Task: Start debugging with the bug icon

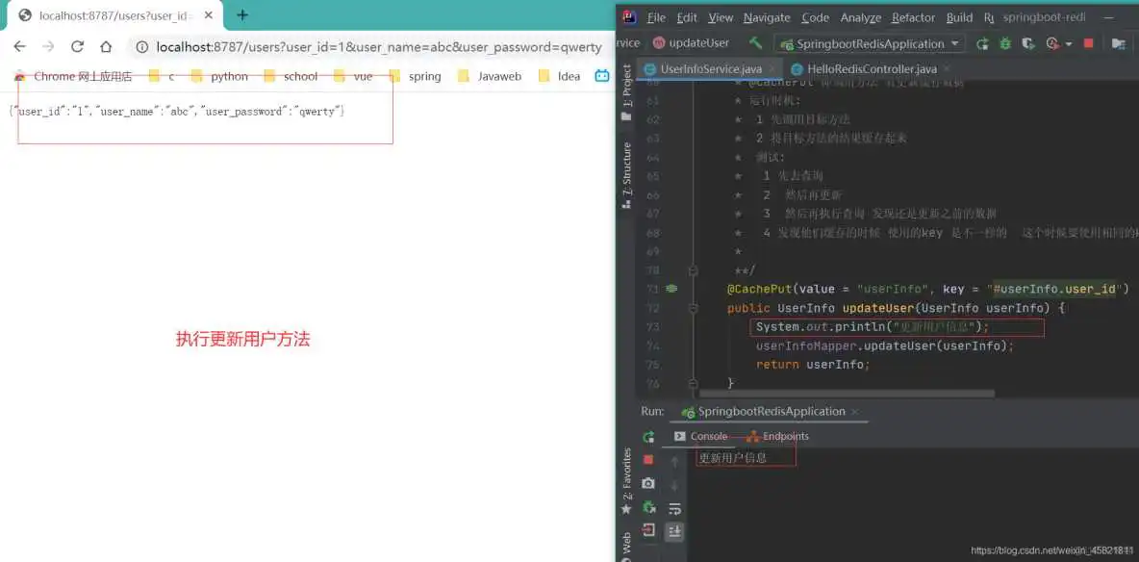Action: (x=1004, y=43)
